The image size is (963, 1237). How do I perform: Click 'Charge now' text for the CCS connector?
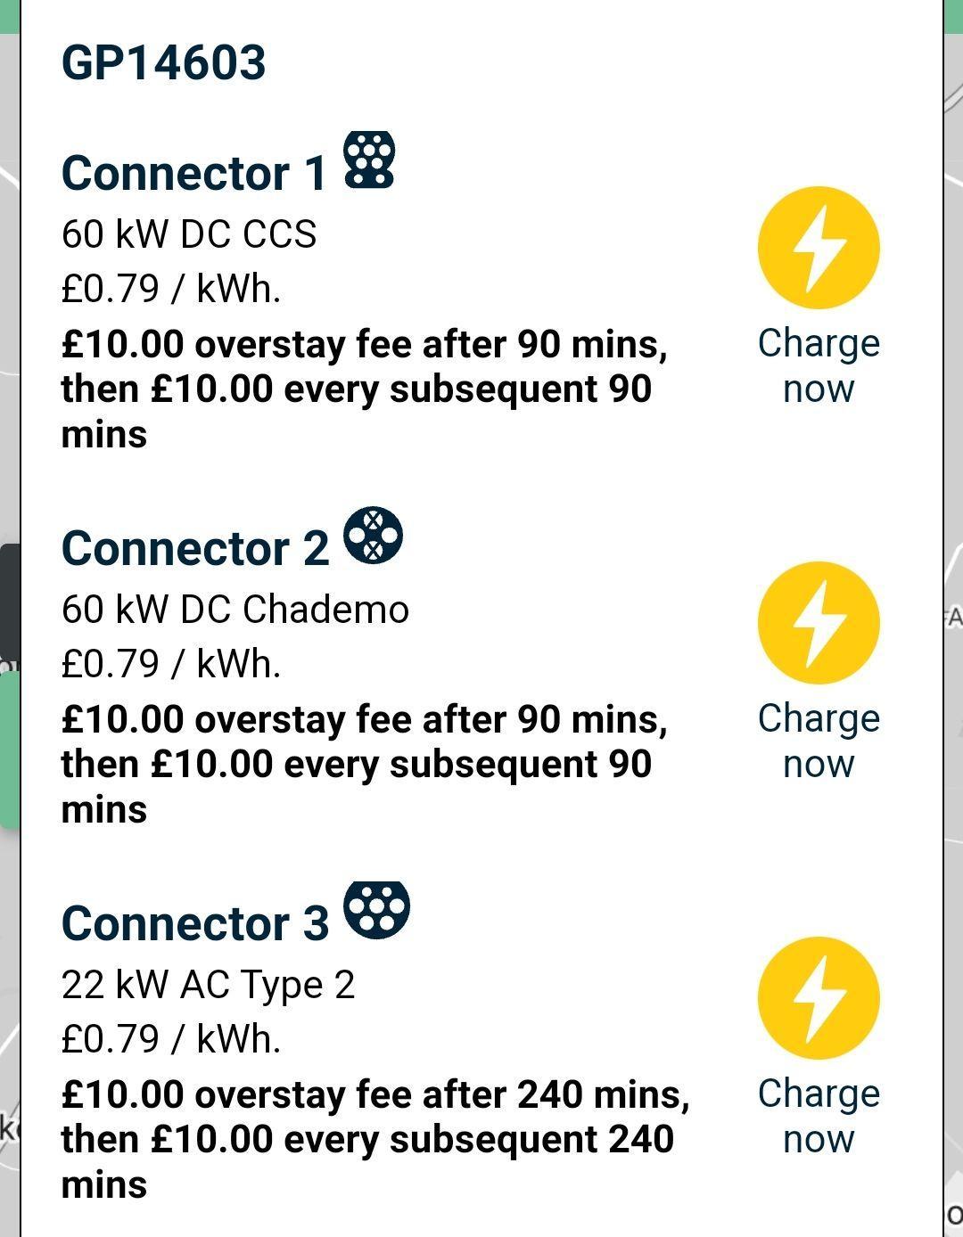(819, 365)
